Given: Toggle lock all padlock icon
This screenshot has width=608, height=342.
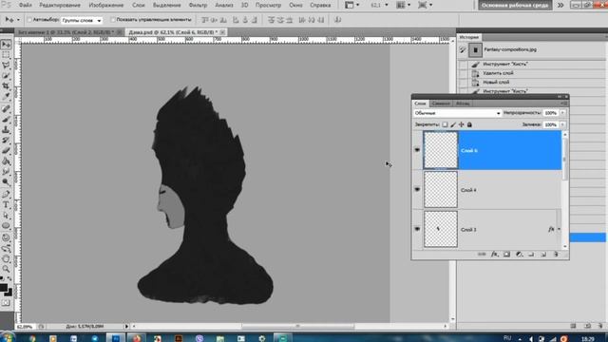Looking at the screenshot, I should [469, 124].
